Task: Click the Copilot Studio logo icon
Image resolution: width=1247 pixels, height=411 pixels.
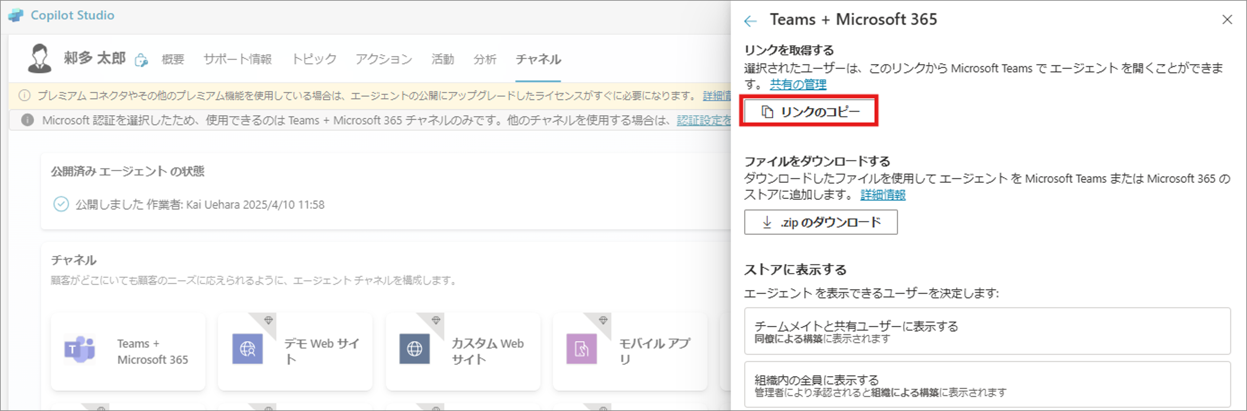Action: point(15,15)
